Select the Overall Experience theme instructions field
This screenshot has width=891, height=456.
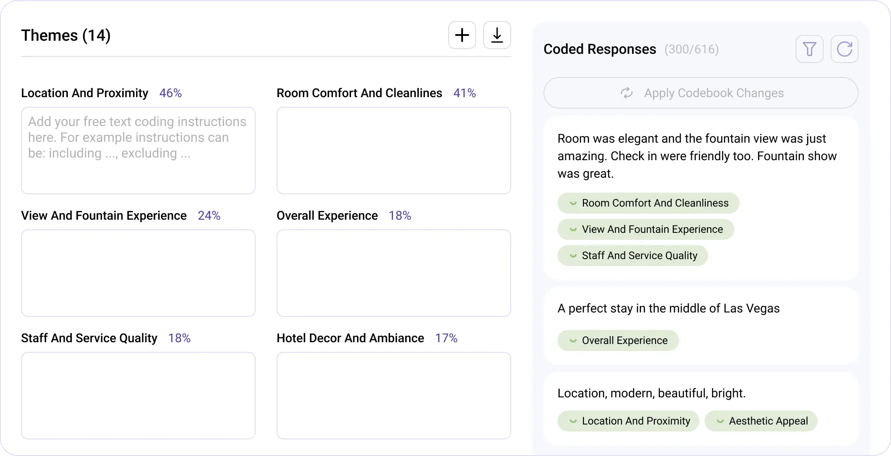(393, 273)
